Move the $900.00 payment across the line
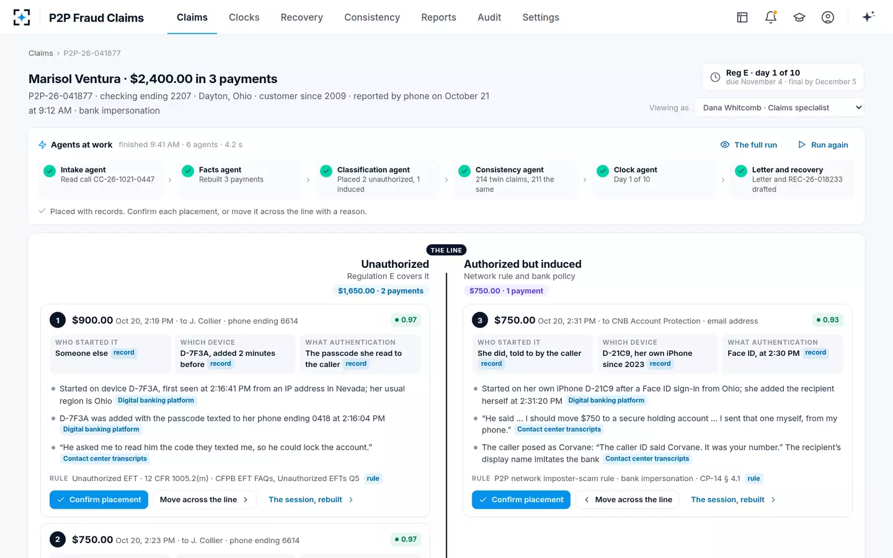Image resolution: width=893 pixels, height=558 pixels. click(x=204, y=500)
